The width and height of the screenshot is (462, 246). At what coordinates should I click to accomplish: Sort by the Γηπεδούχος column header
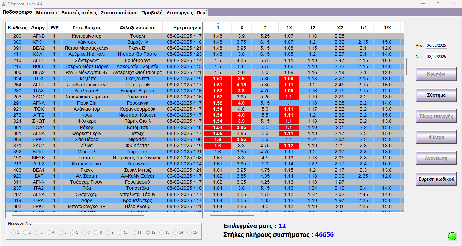[x=87, y=28]
